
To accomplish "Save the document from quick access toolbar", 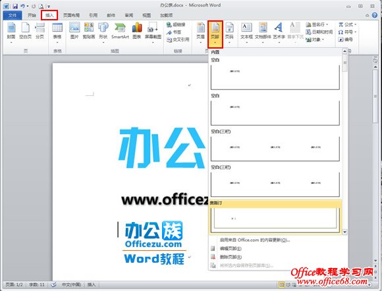I will click(15, 6).
